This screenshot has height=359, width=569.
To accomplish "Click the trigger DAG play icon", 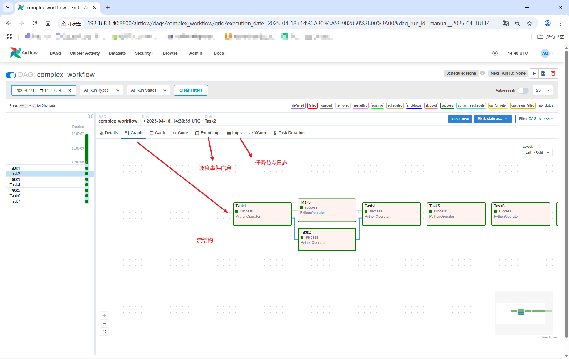I will tap(534, 73).
